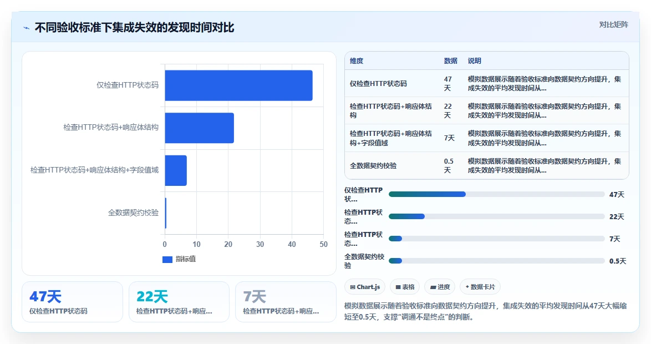
Task: Click the summary paragraph starting 模拟数据展示
Action: (x=485, y=312)
